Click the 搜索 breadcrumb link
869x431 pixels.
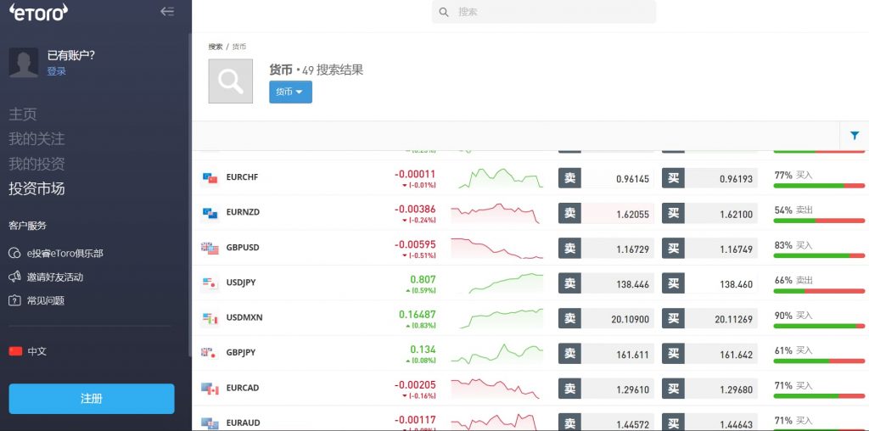click(216, 47)
